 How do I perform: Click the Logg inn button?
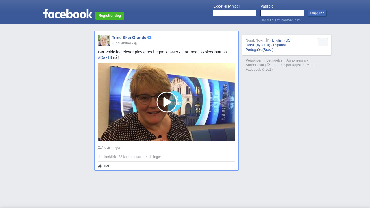click(317, 13)
